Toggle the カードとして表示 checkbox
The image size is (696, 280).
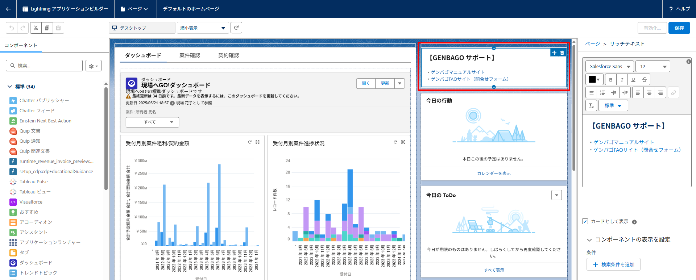click(x=585, y=221)
